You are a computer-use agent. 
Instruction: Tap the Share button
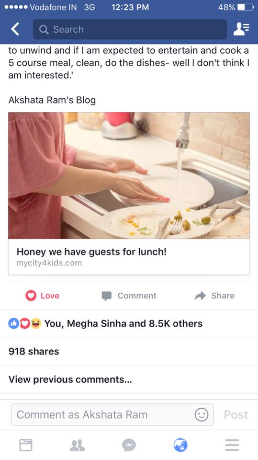[x=214, y=296]
